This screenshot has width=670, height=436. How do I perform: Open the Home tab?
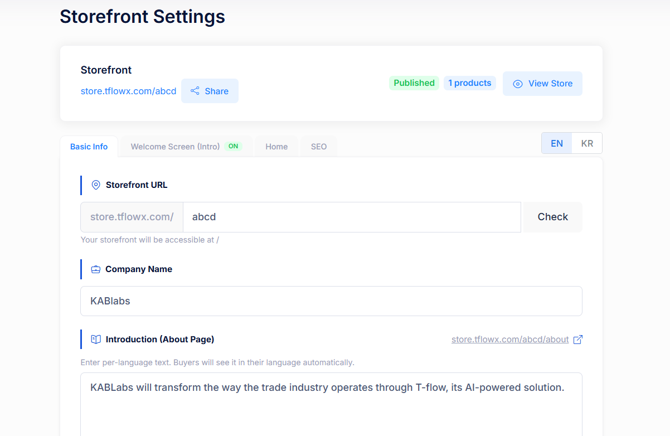pyautogui.click(x=276, y=147)
